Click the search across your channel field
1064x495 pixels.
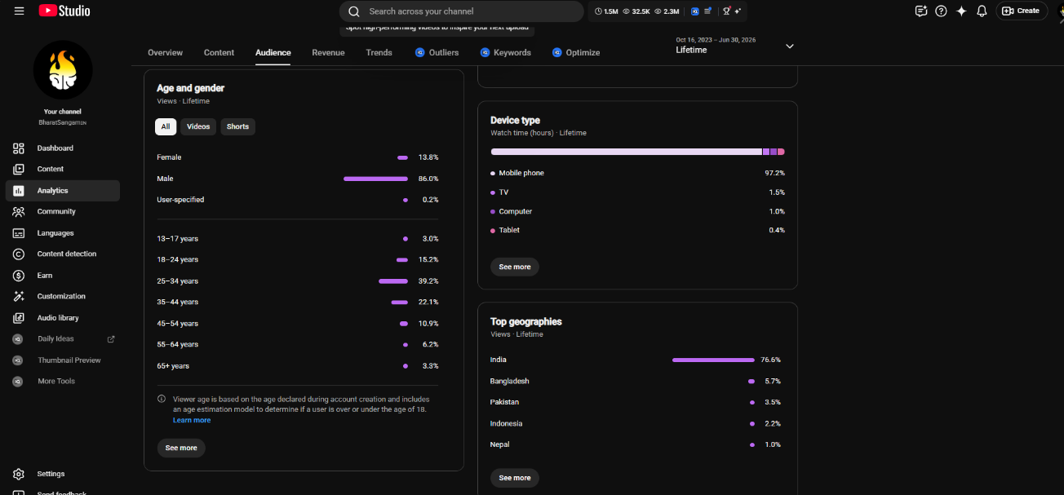[x=461, y=11]
